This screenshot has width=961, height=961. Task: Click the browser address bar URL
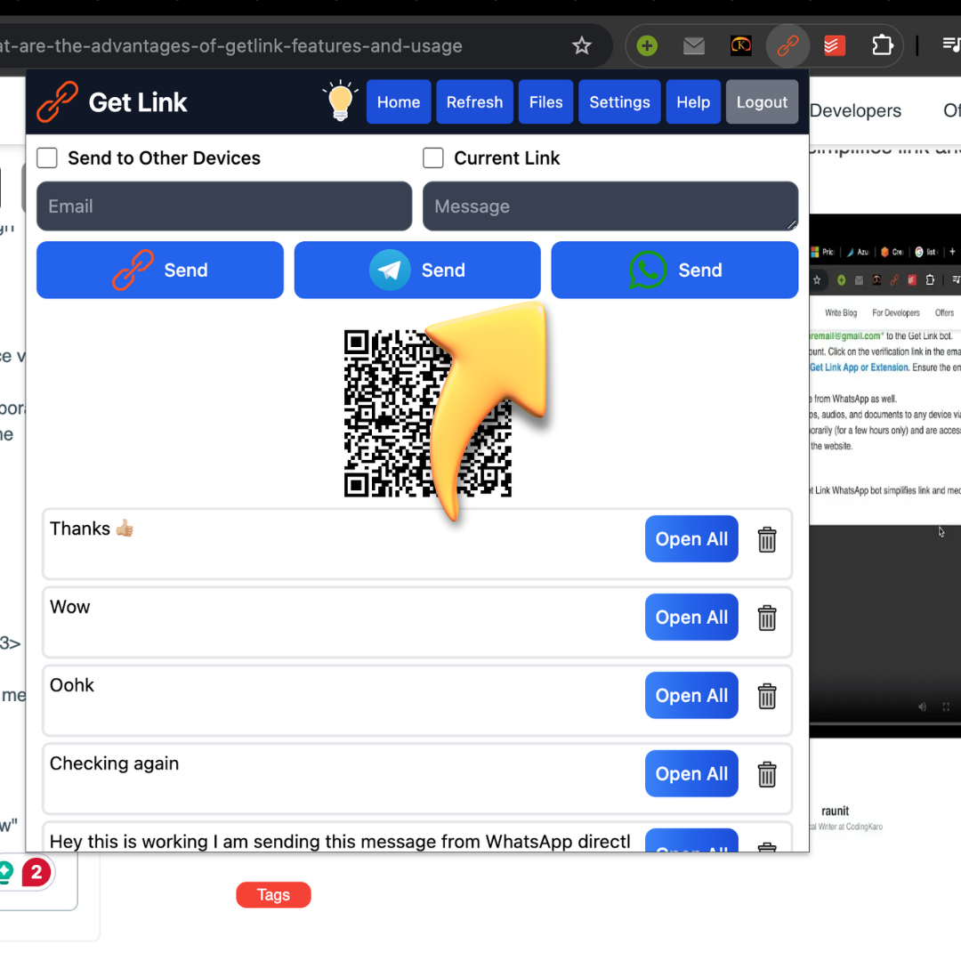[x=231, y=46]
